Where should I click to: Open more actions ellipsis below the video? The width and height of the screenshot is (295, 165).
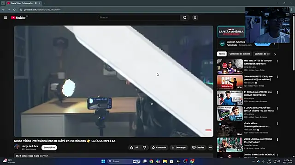click(210, 148)
